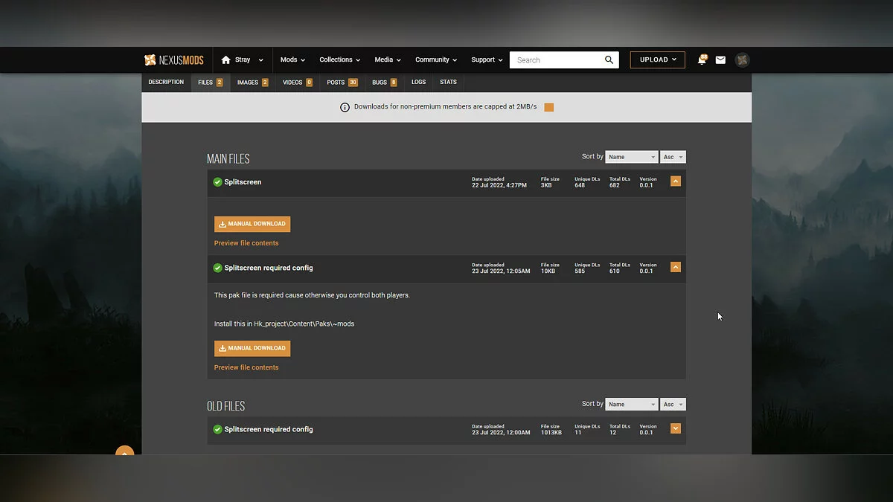Click the search magnifier icon
Viewport: 893px width, 502px height.
[x=609, y=60]
